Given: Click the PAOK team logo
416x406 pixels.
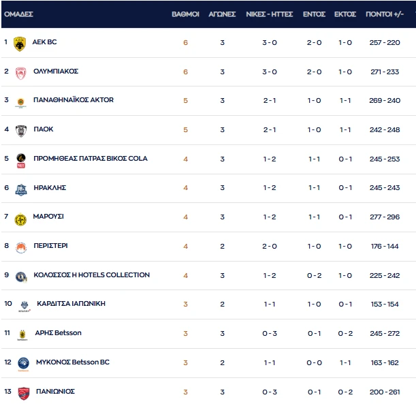Looking at the screenshot, I should pyautogui.click(x=20, y=130).
